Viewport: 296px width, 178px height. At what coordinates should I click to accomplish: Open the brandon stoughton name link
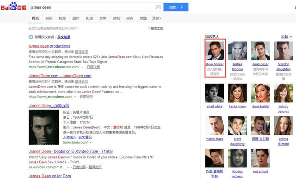coord(284,67)
